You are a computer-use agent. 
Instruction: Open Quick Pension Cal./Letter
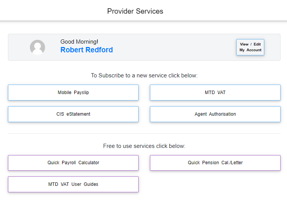[215, 163]
